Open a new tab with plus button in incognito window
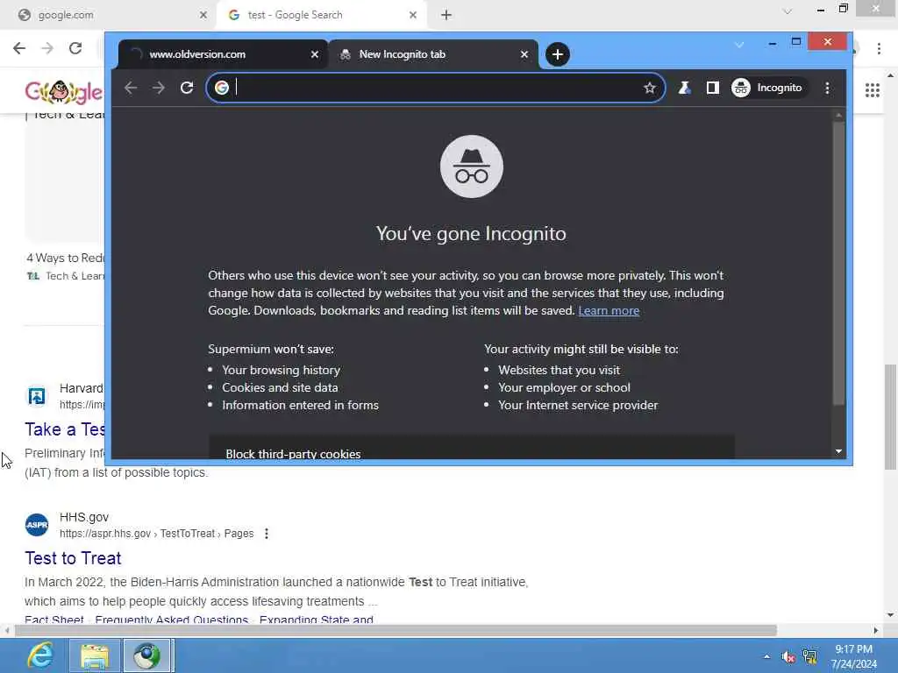 click(x=557, y=54)
